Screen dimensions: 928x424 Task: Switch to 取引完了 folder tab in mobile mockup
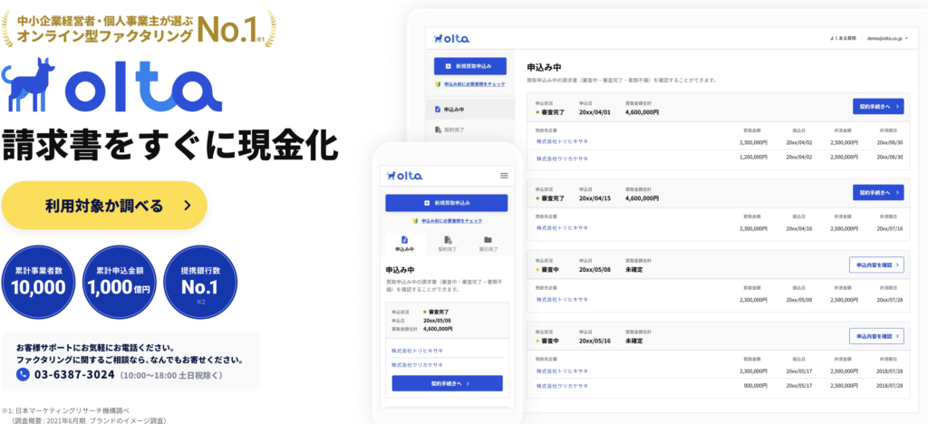point(488,243)
